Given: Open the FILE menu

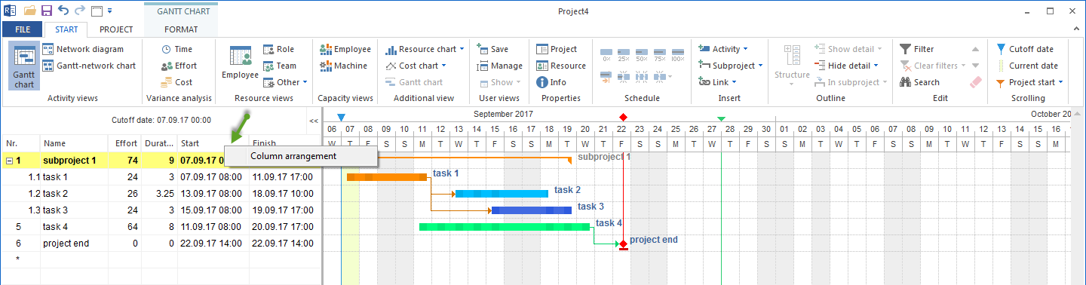Looking at the screenshot, I should tap(22, 29).
